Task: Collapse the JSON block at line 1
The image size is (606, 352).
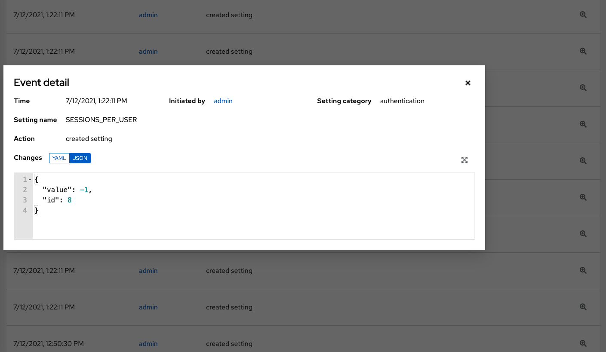Action: click(30, 180)
